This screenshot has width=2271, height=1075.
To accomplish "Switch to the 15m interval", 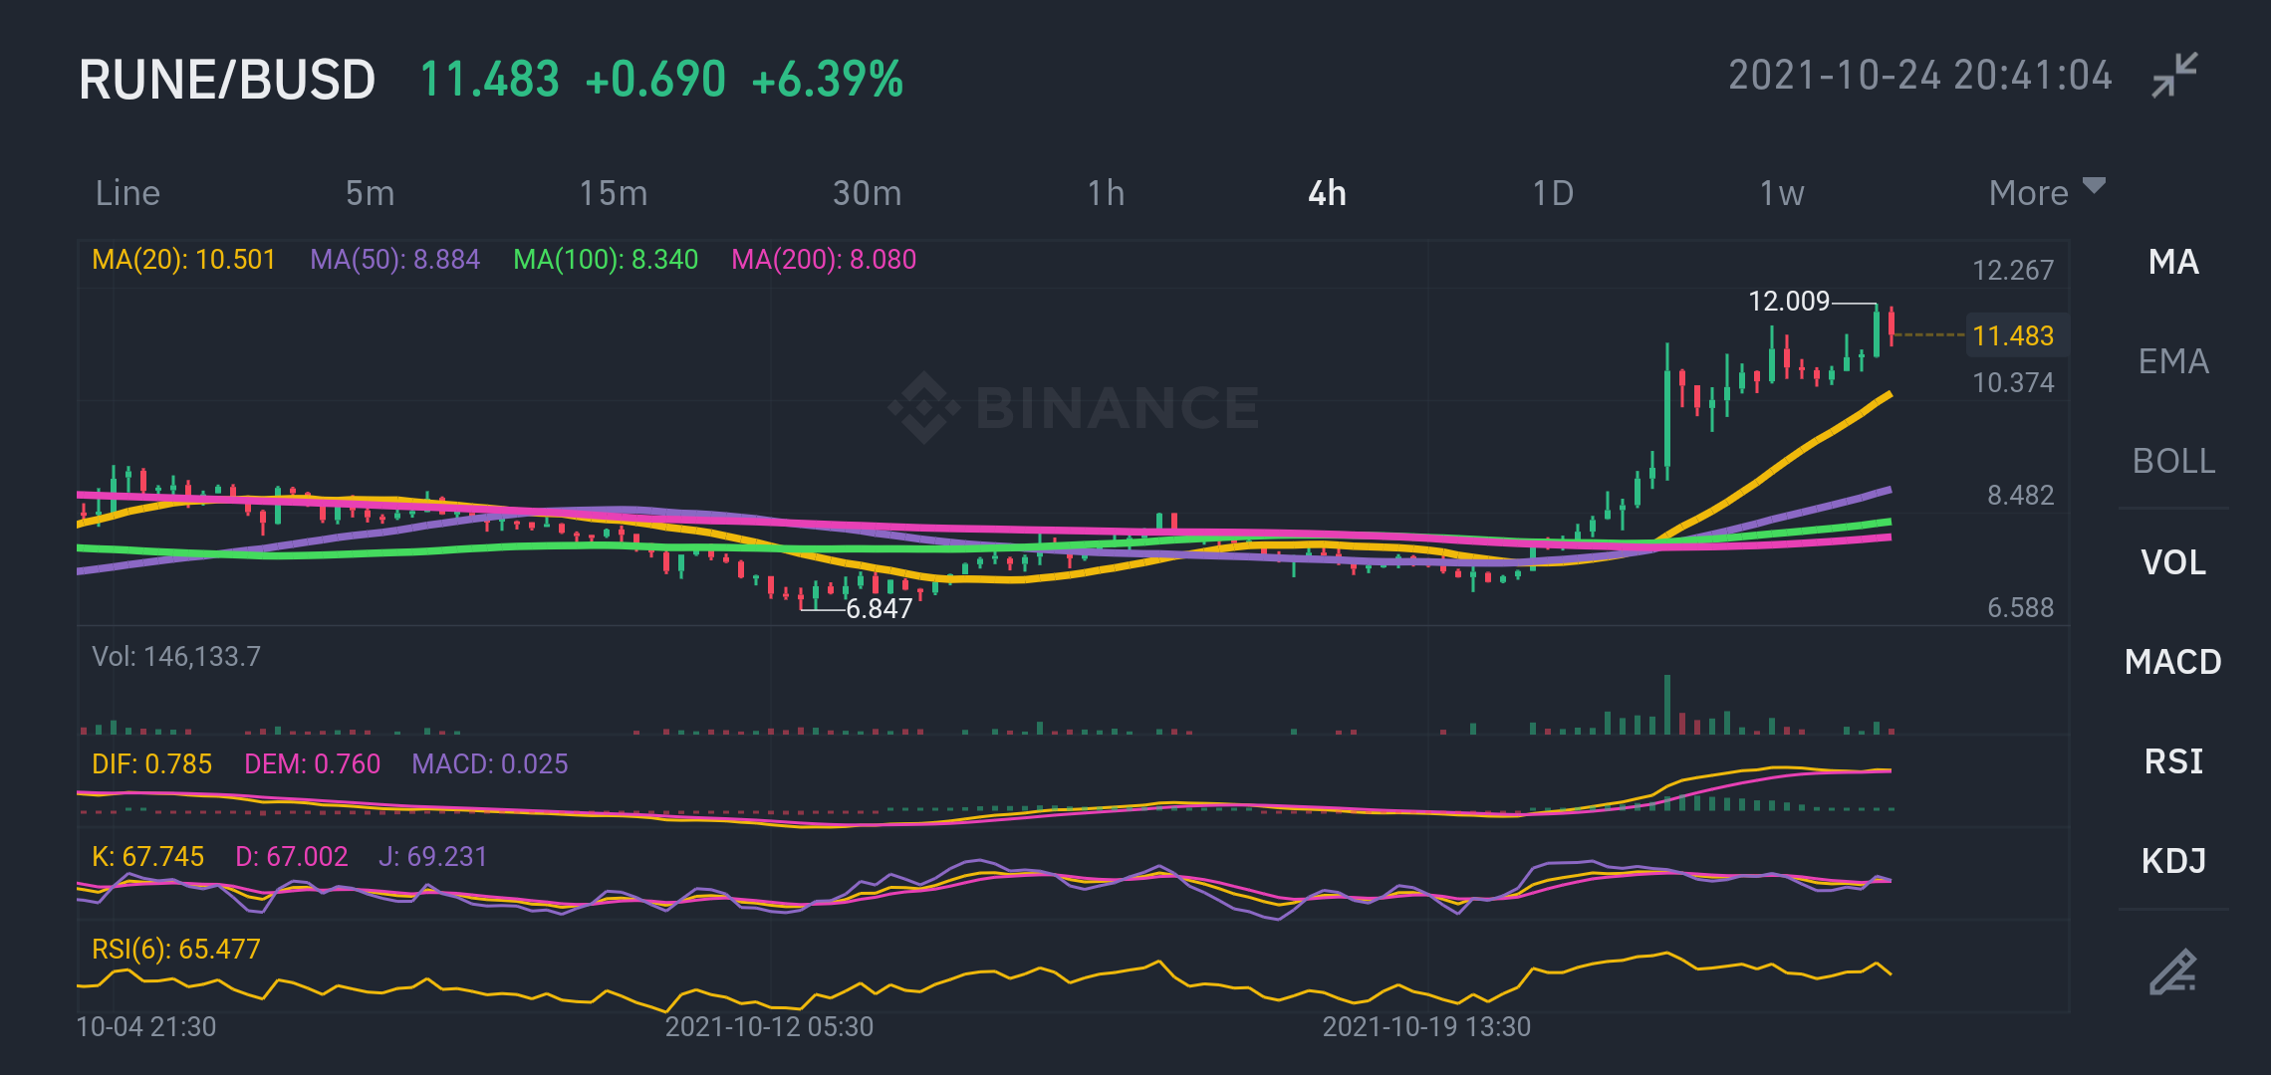I will click(x=614, y=192).
